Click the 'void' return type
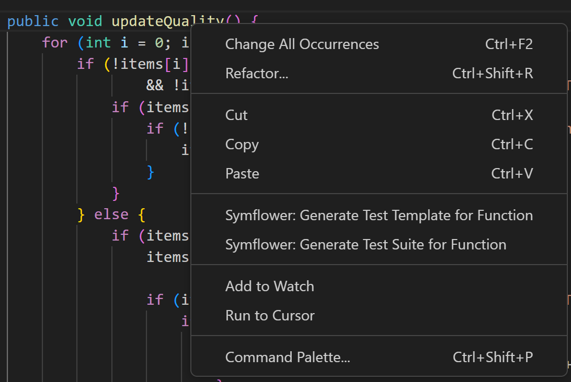The image size is (571, 382). point(85,21)
